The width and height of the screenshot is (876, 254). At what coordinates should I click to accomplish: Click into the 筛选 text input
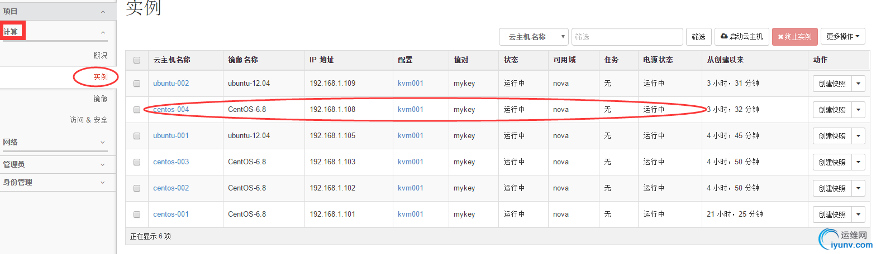click(x=627, y=37)
